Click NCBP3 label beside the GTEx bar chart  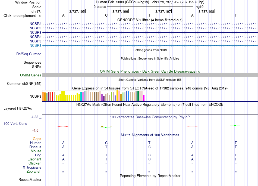coord(35,96)
